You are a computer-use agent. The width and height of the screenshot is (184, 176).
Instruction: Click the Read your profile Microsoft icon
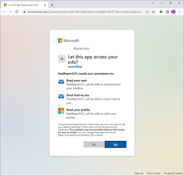coord(61,111)
